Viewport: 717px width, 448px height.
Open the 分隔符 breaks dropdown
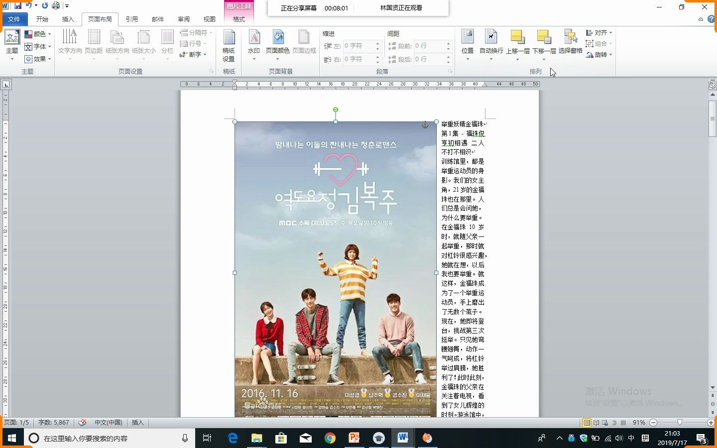click(x=196, y=32)
